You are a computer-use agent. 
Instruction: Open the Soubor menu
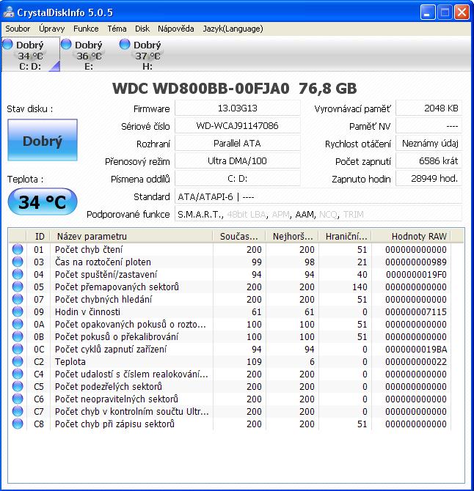(18, 29)
